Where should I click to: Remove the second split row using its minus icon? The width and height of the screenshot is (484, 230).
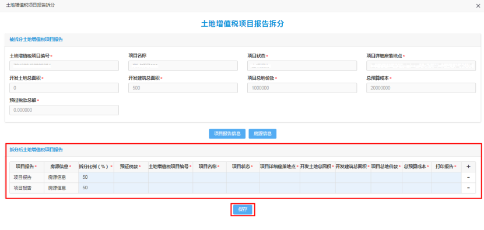pyautogui.click(x=468, y=187)
